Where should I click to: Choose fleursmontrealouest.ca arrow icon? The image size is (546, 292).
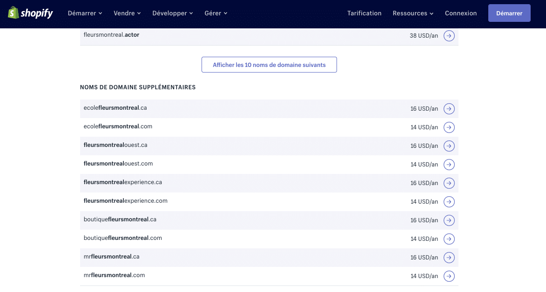449,146
